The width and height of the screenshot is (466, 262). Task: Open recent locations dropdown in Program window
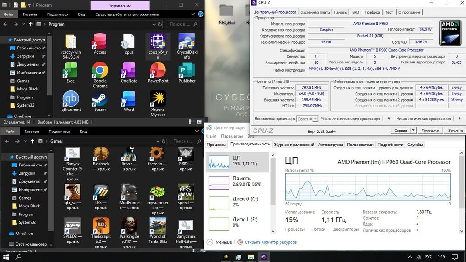click(23, 24)
